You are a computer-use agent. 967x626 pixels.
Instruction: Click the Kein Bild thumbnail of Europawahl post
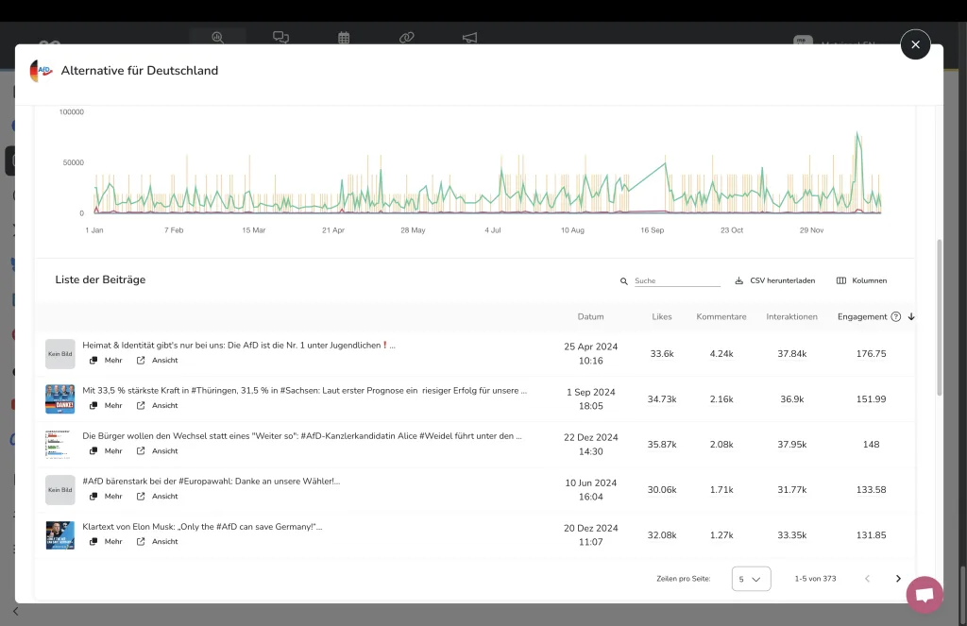59,490
